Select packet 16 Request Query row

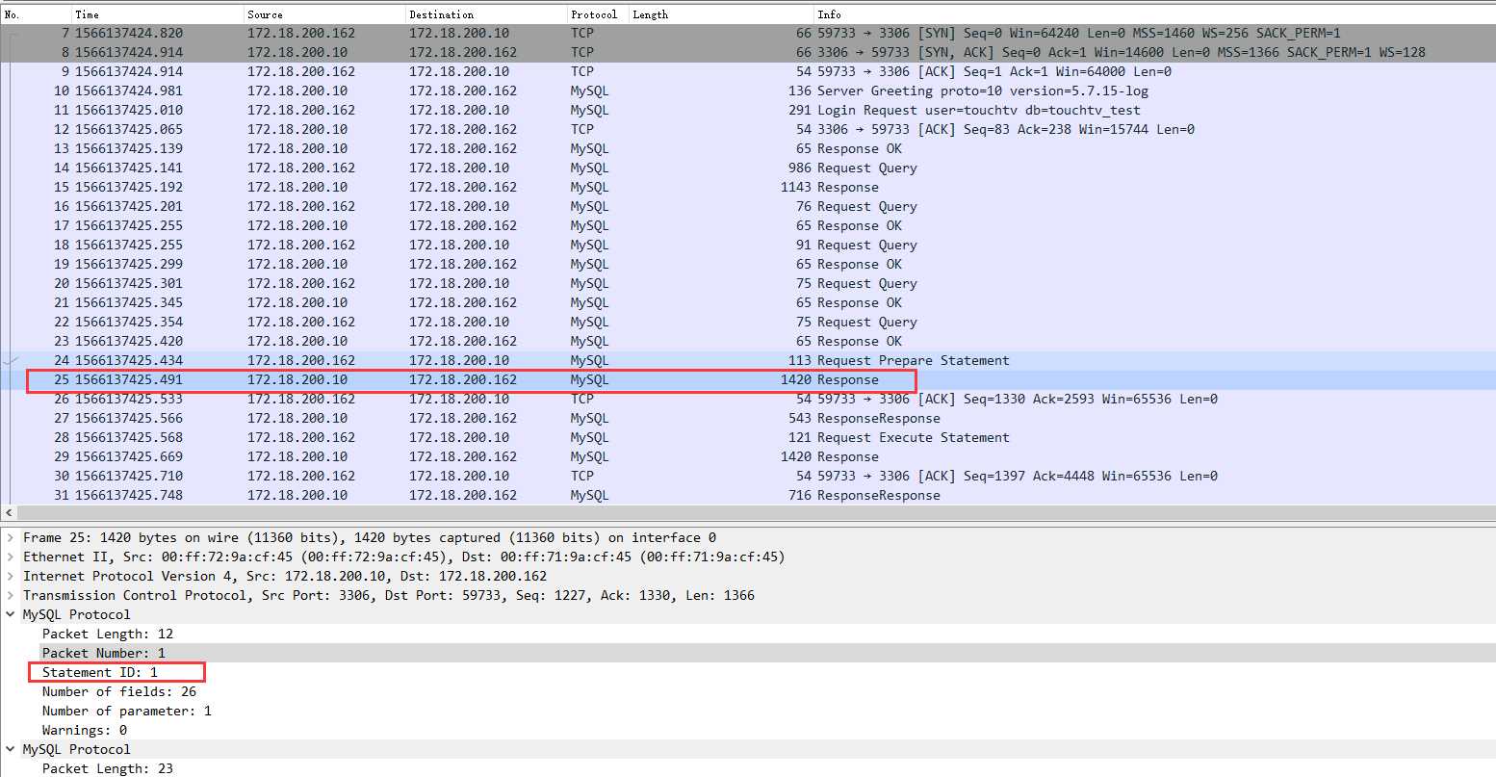(x=748, y=206)
